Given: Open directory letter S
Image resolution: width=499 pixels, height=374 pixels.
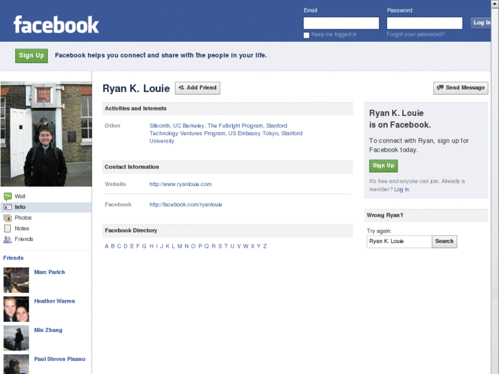Looking at the screenshot, I should (220, 246).
